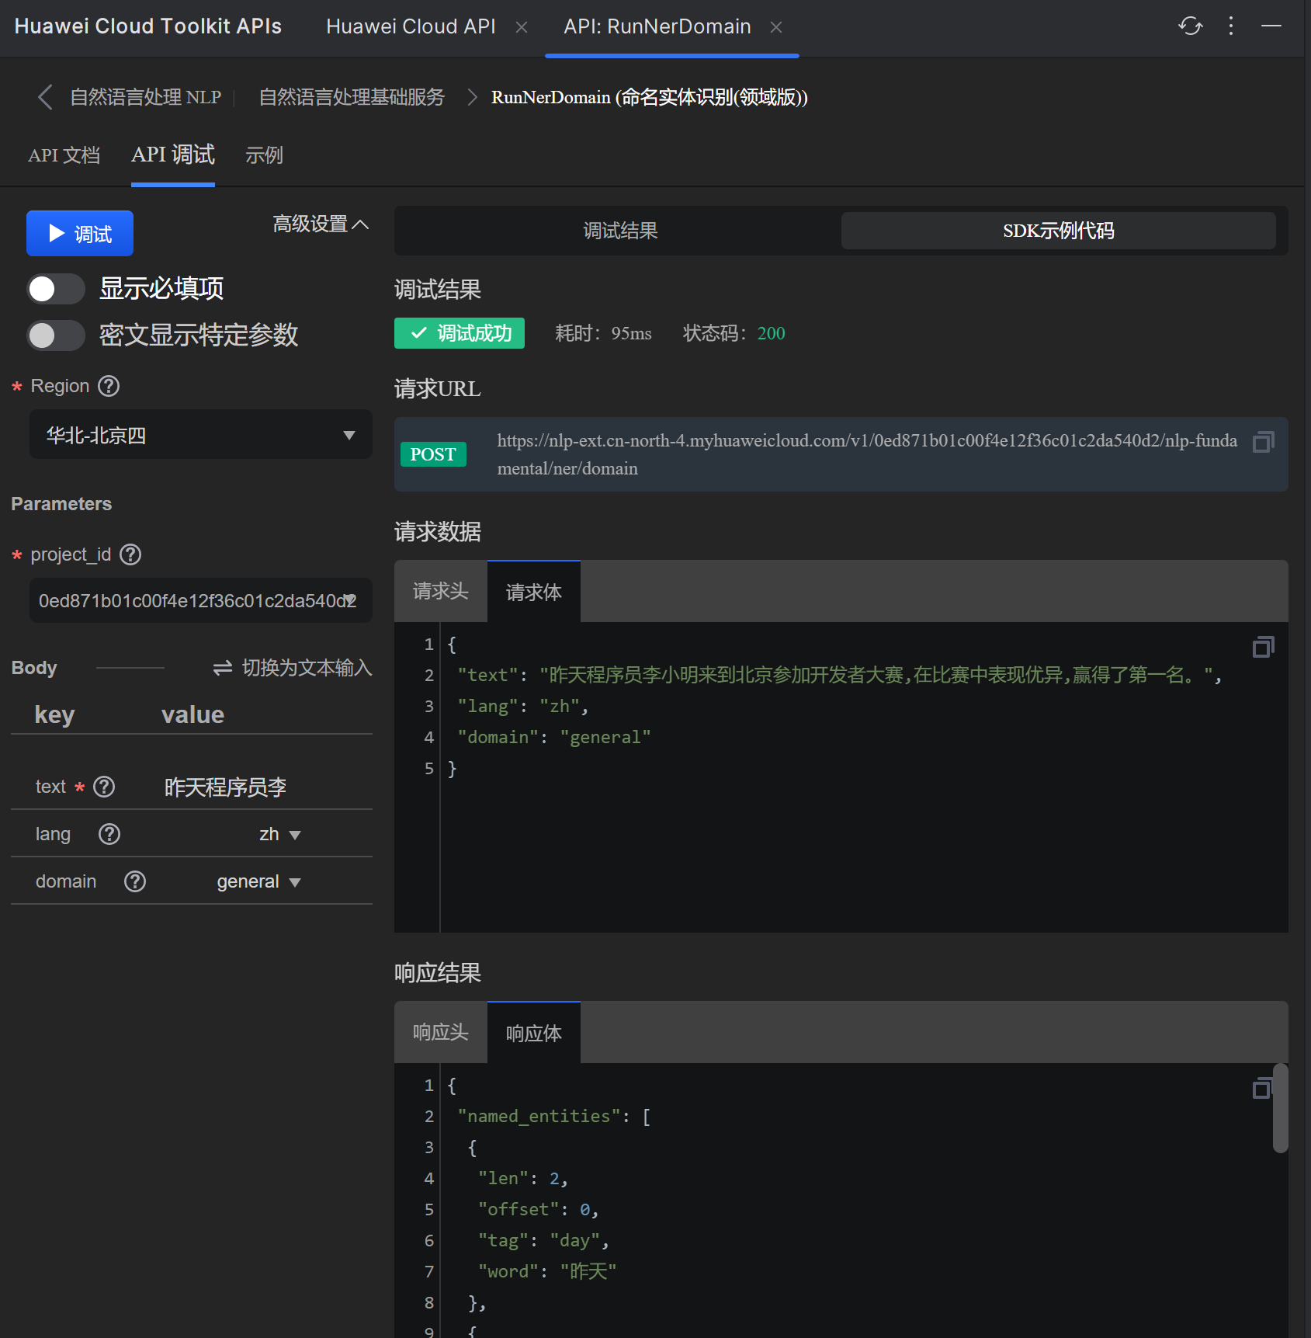
Task: Click the text parameter help icon
Action: coord(104,787)
